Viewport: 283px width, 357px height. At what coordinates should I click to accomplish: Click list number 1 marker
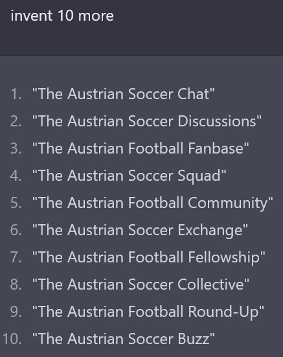pyautogui.click(x=16, y=94)
